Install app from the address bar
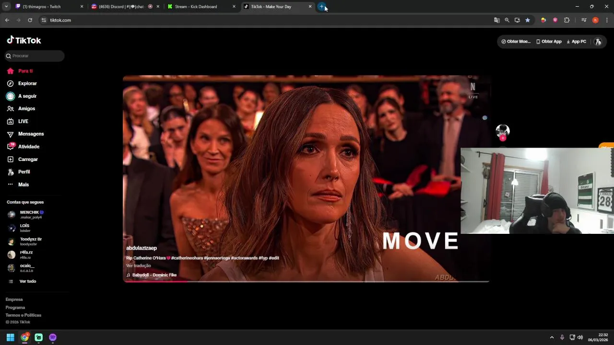The height and width of the screenshot is (345, 614). pyautogui.click(x=517, y=20)
